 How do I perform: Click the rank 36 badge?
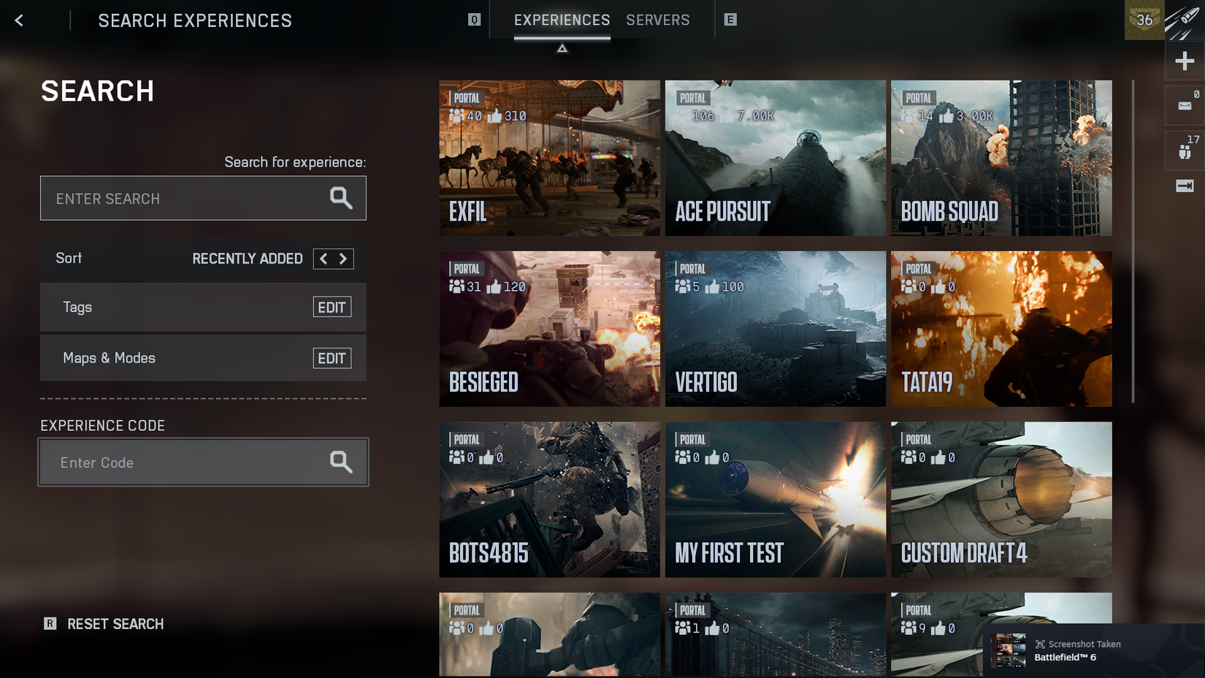(1144, 20)
